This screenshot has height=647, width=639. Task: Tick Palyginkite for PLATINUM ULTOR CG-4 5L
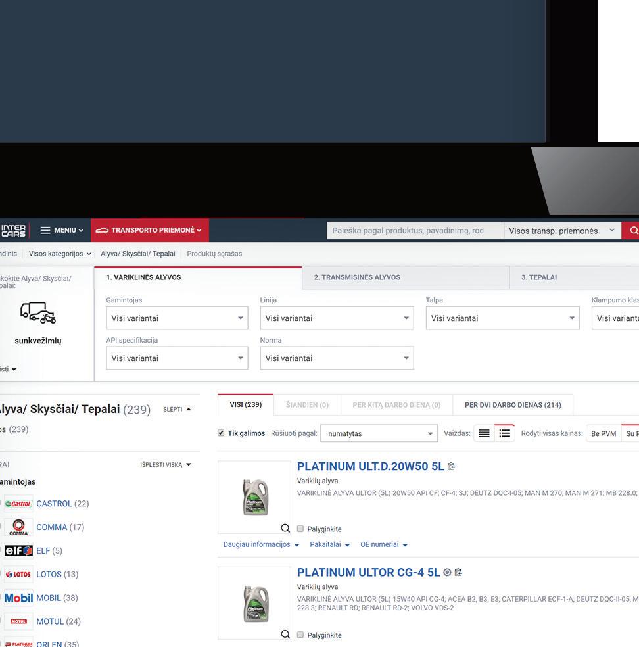pos(300,635)
